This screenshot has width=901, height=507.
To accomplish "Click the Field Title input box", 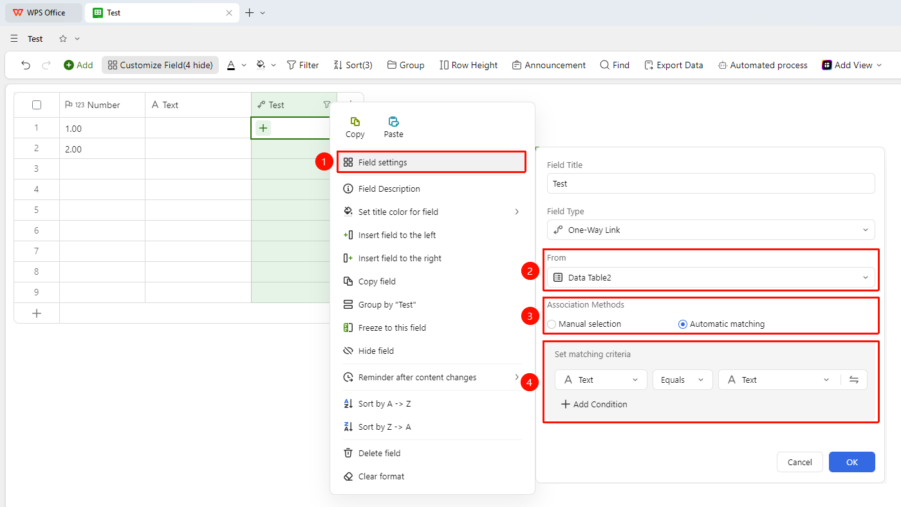I will 711,183.
